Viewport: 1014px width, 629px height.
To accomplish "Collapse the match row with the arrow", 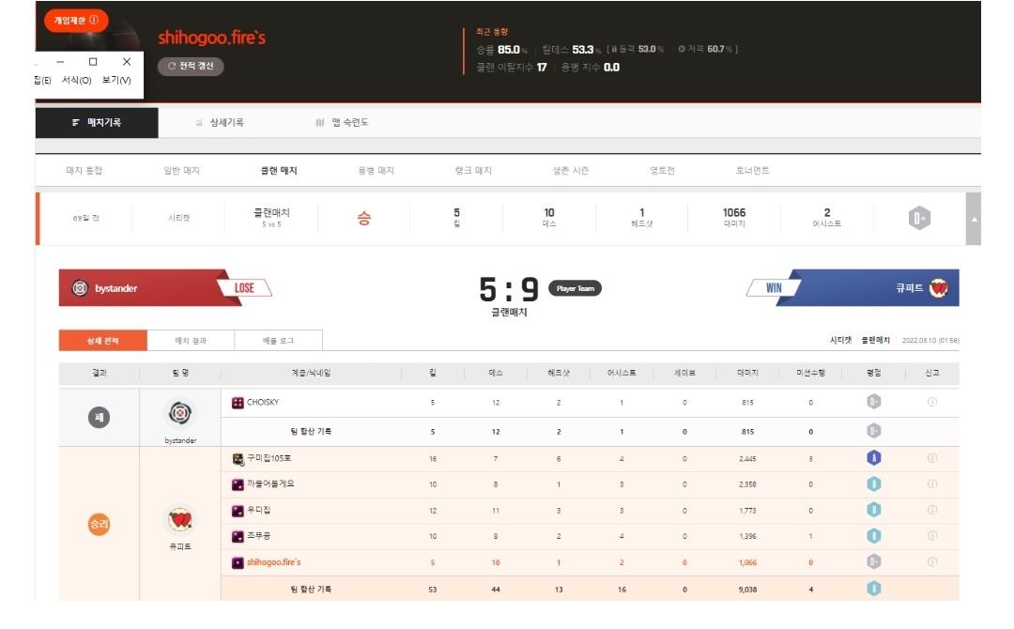I will 974,219.
